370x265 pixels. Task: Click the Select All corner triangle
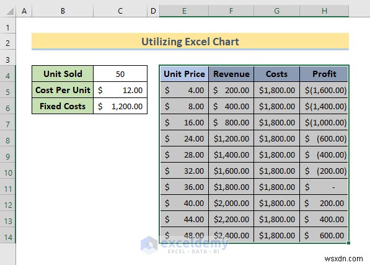point(10,11)
